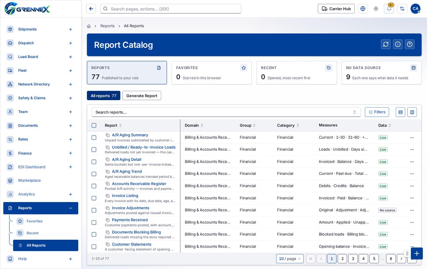430x269 pixels.
Task: Click the Search pages, actions field
Action: (x=171, y=9)
